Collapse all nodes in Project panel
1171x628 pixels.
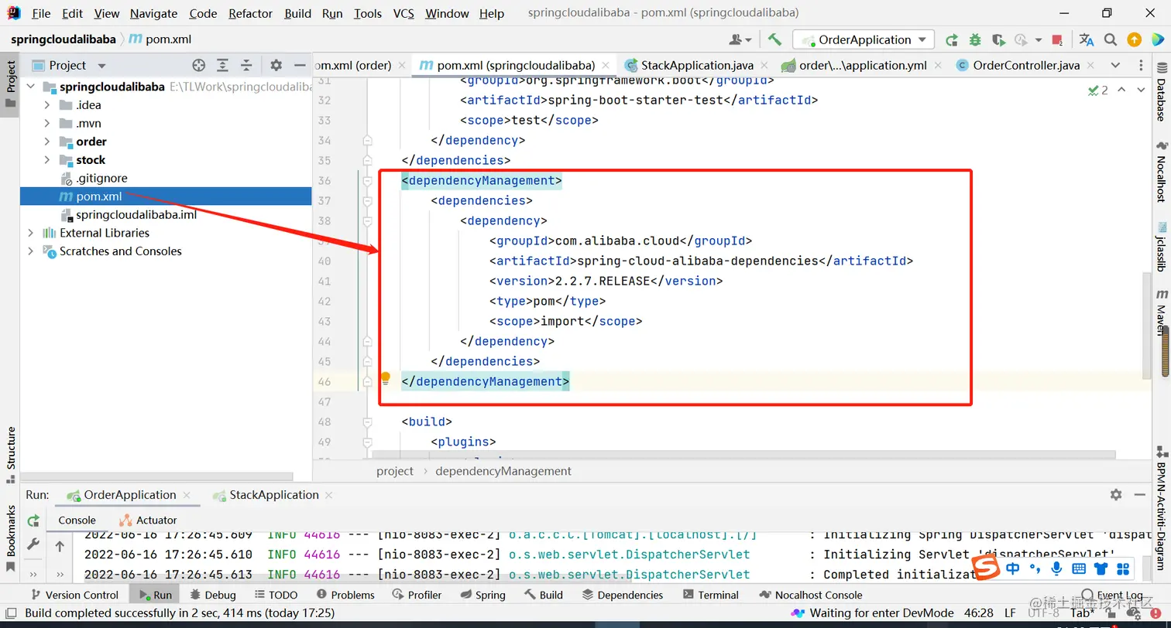pos(246,65)
